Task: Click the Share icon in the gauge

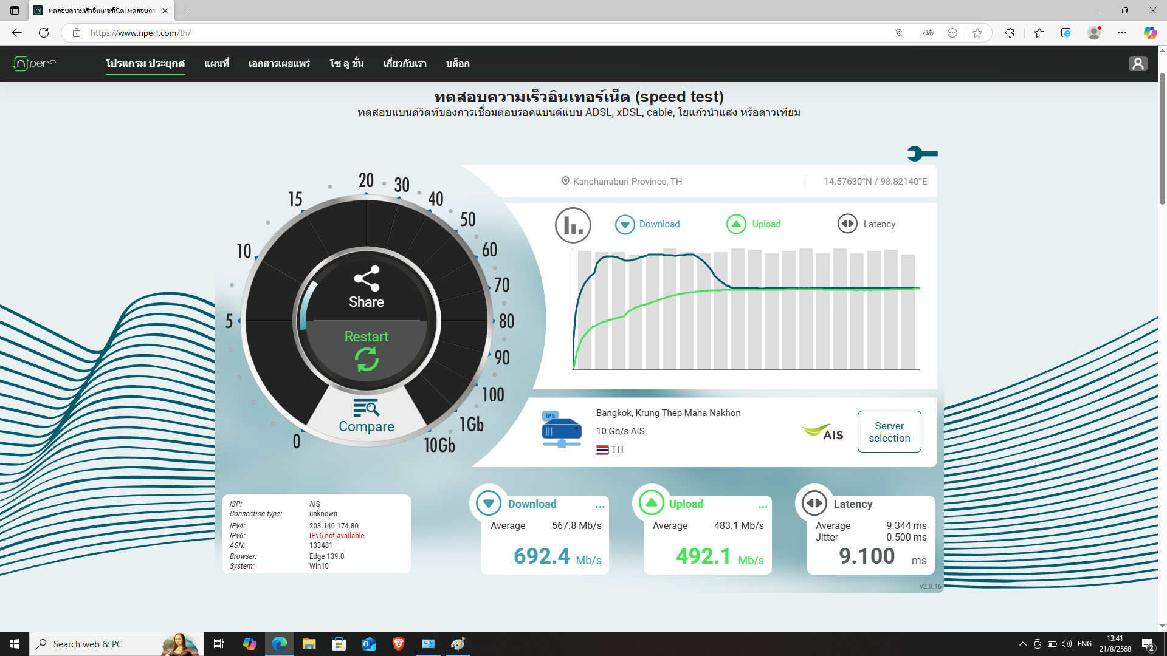Action: (367, 279)
